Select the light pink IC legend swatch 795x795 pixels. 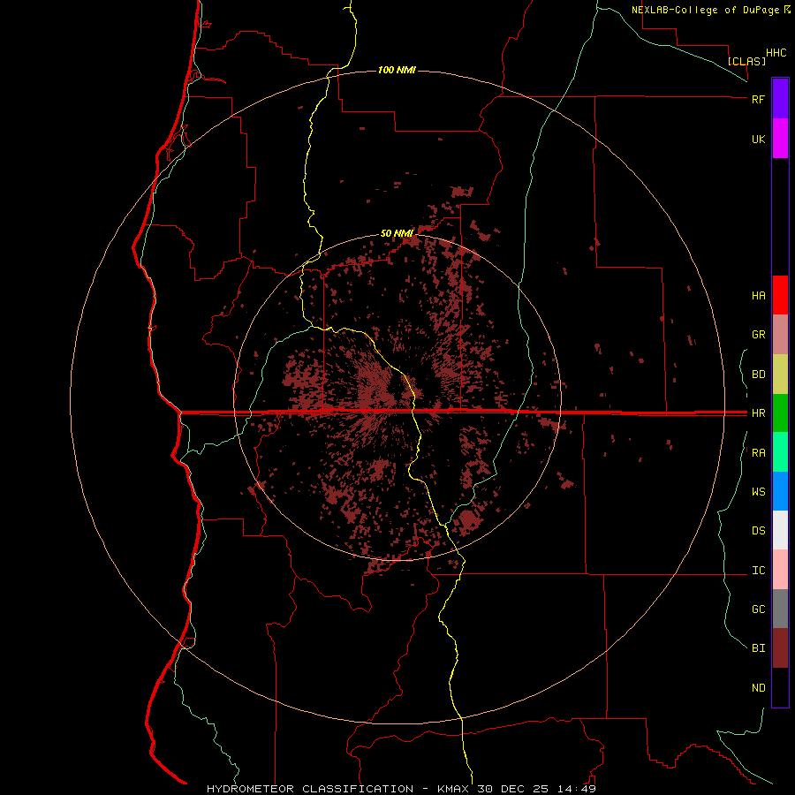tap(780, 570)
